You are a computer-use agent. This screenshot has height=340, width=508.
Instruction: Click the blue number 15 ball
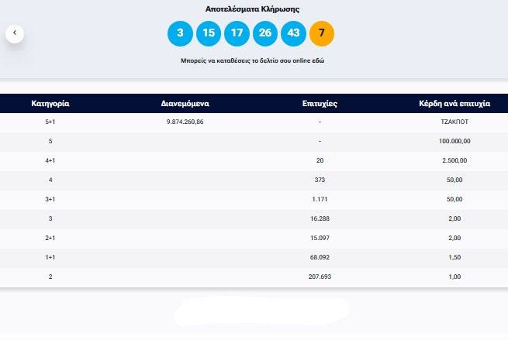(x=208, y=33)
